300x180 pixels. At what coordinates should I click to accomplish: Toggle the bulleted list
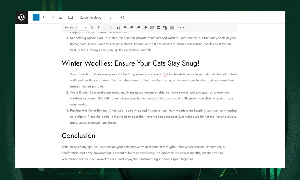click(x=105, y=28)
